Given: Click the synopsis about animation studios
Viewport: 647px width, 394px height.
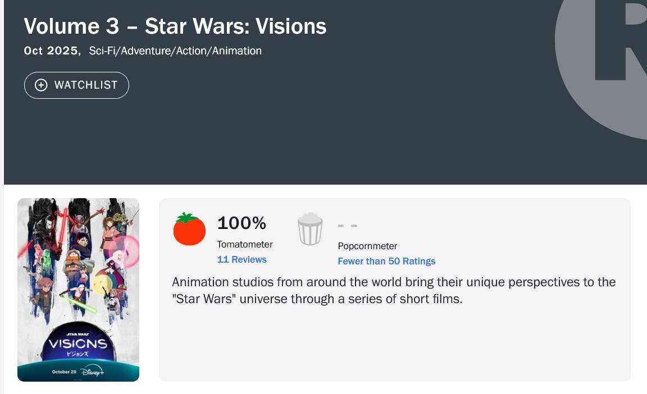Looking at the screenshot, I should click(x=394, y=290).
